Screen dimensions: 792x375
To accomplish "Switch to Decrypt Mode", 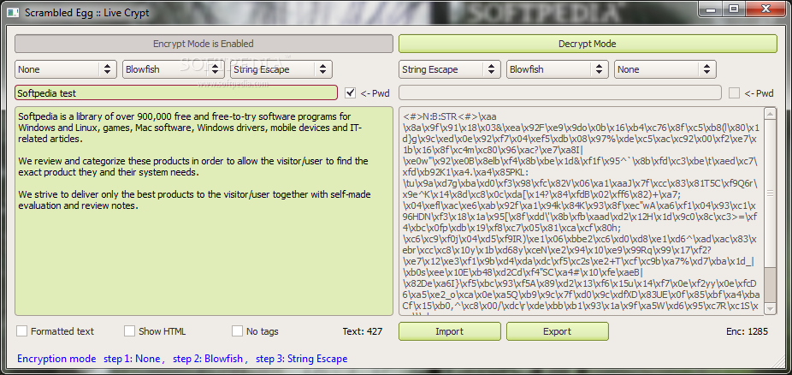I will [x=588, y=44].
